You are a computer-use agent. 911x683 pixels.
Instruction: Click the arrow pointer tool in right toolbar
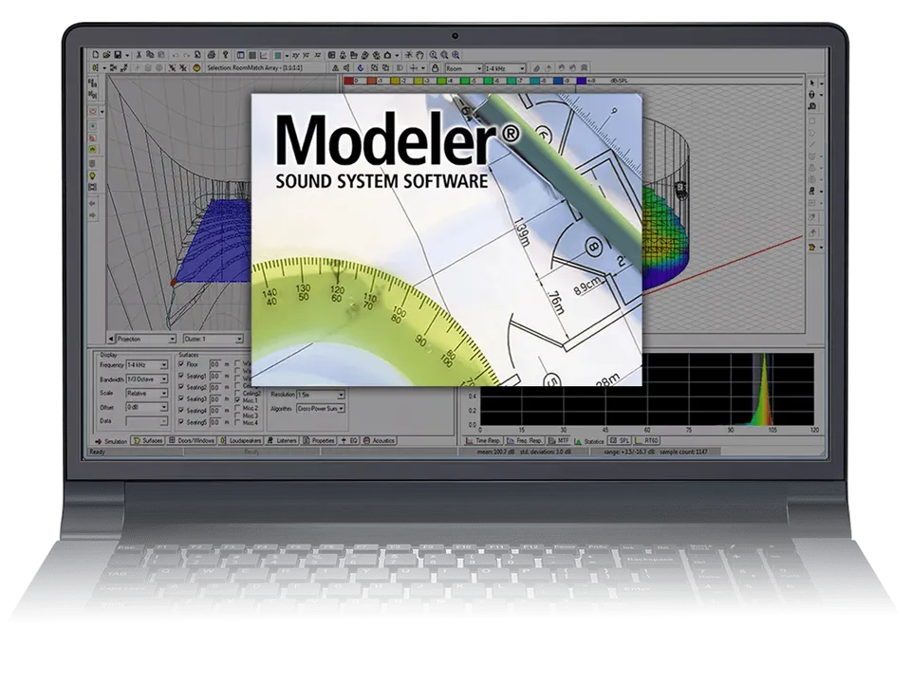[812, 83]
